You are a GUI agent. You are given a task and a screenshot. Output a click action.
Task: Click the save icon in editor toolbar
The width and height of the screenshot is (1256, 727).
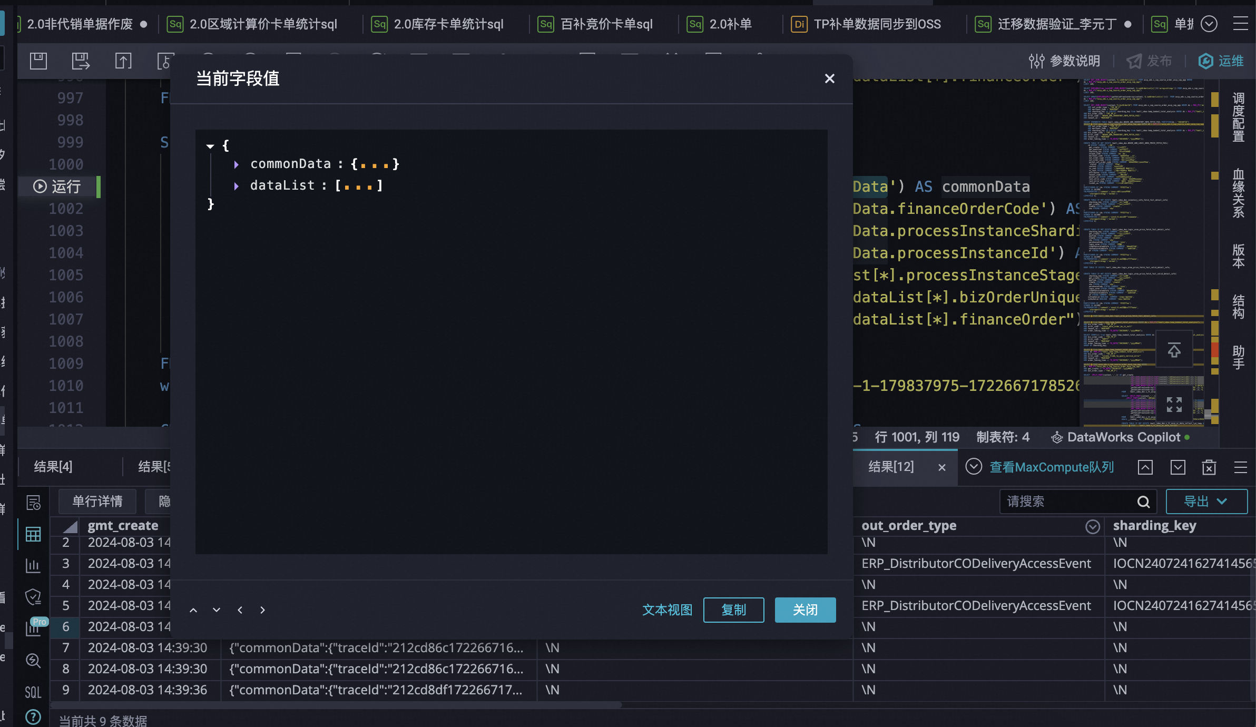pos(38,61)
